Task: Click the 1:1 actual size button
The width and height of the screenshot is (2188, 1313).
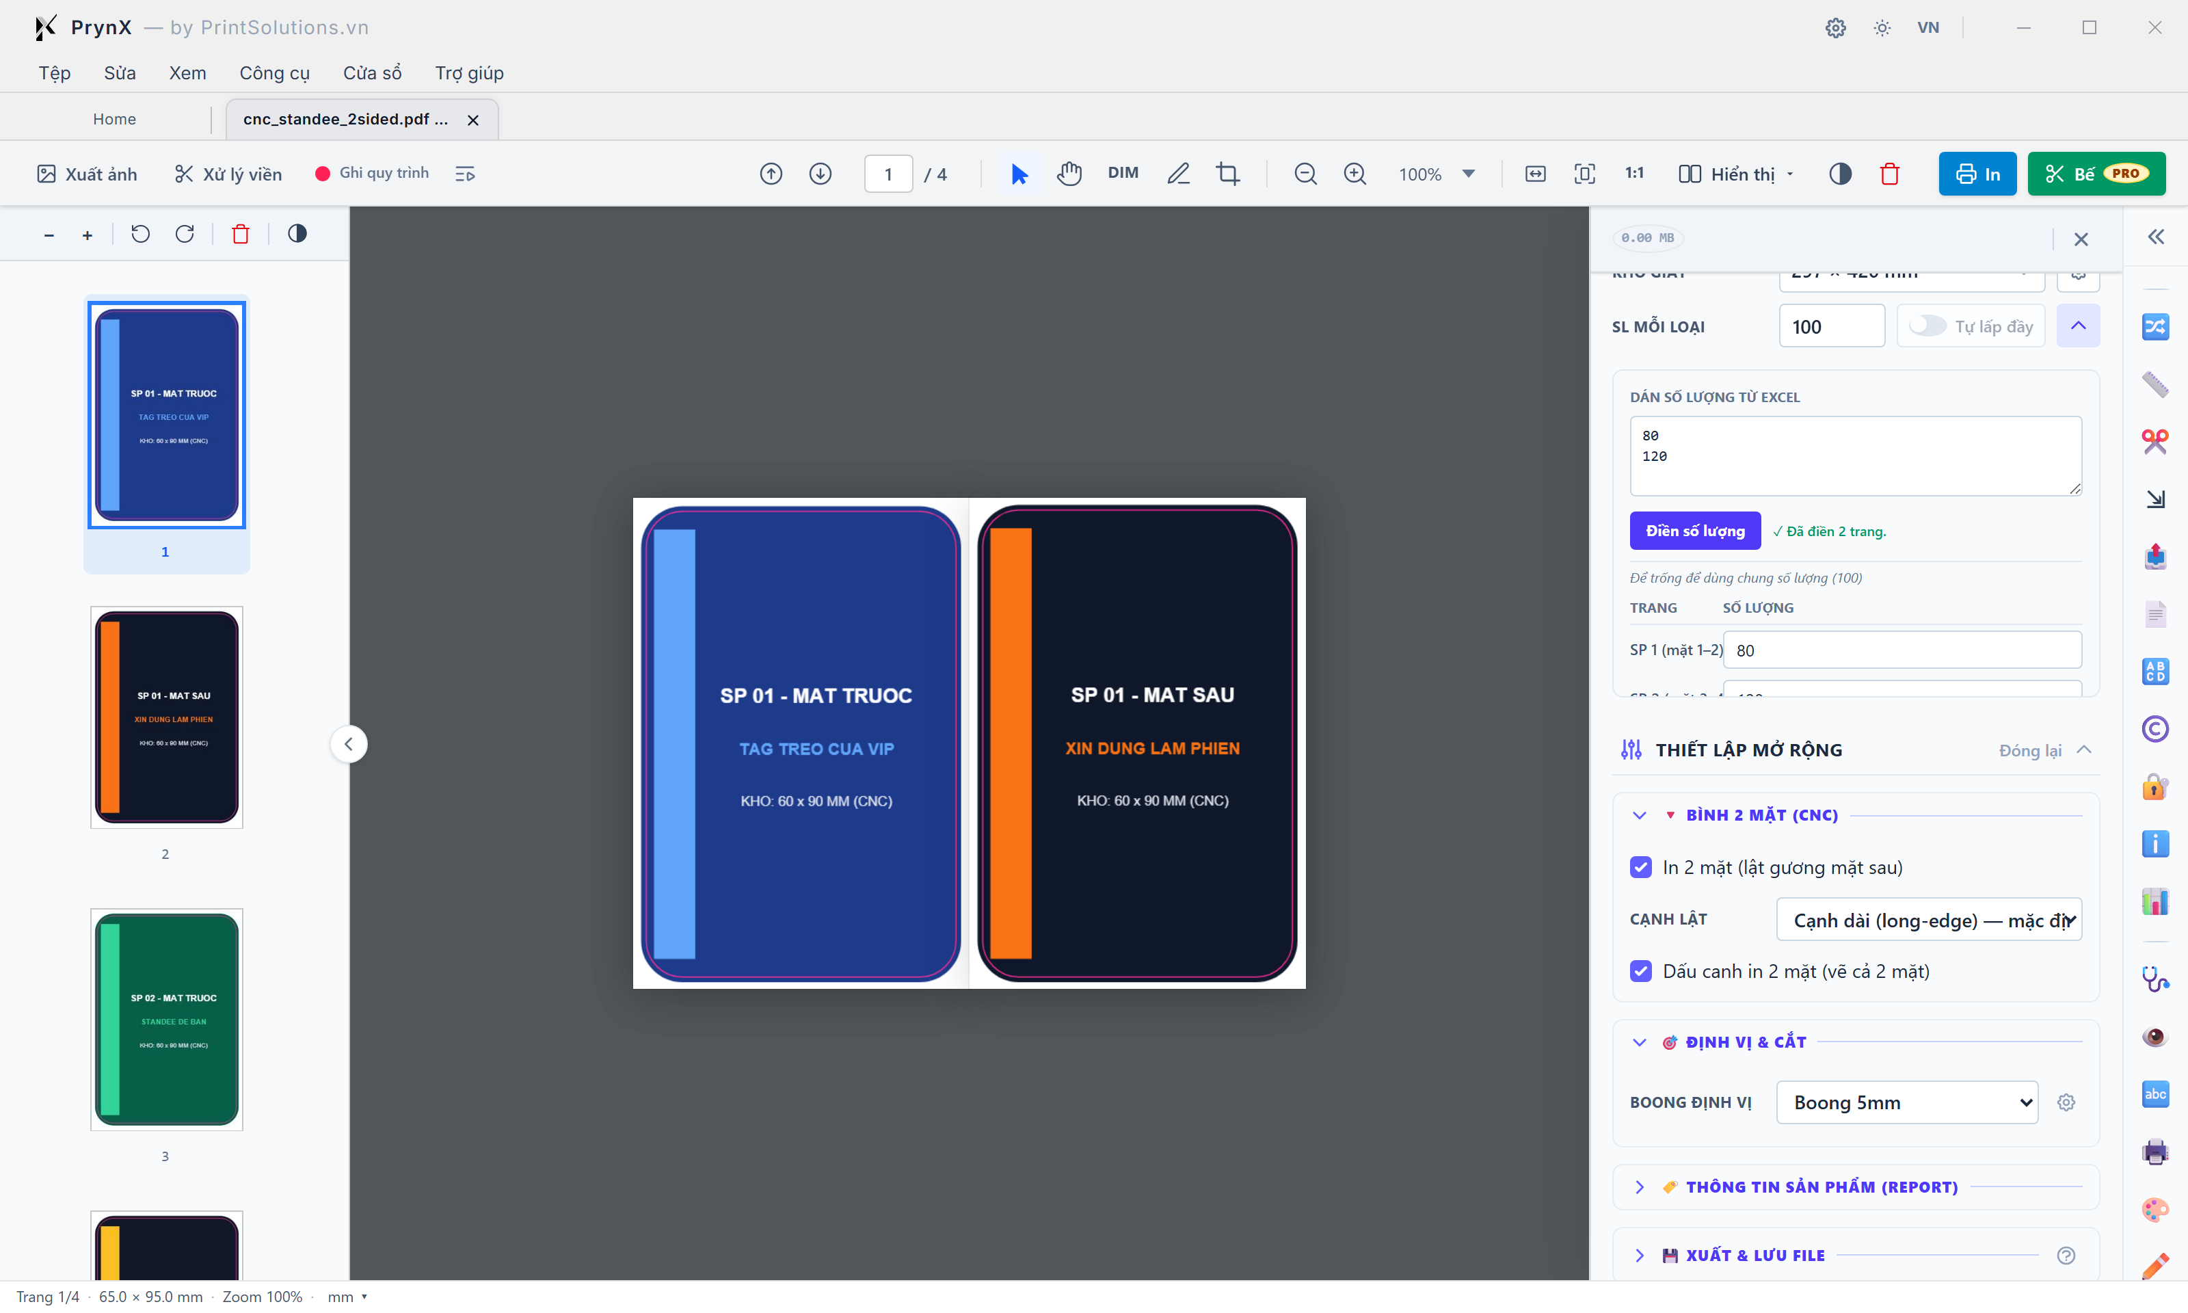Action: pyautogui.click(x=1634, y=174)
